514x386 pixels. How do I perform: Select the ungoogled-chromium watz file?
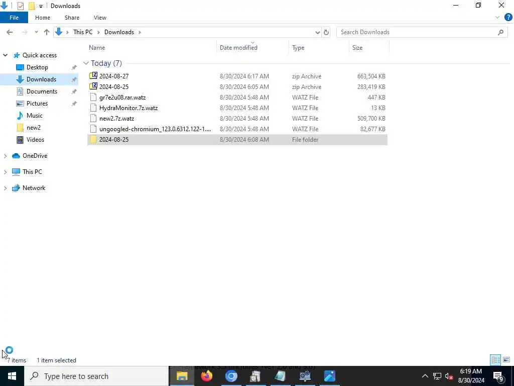pyautogui.click(x=237, y=129)
